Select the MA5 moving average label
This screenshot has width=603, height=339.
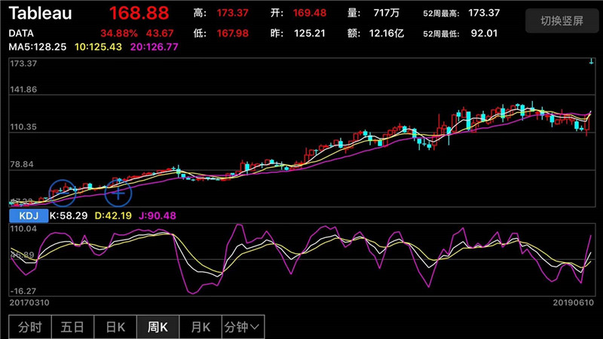(x=38, y=47)
